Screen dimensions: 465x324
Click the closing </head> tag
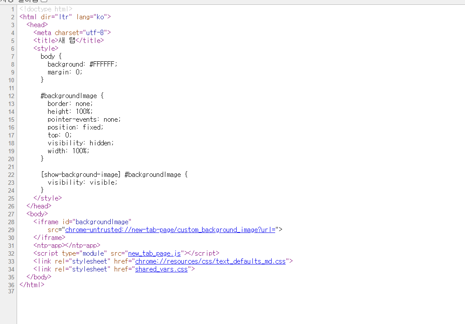pyautogui.click(x=39, y=206)
